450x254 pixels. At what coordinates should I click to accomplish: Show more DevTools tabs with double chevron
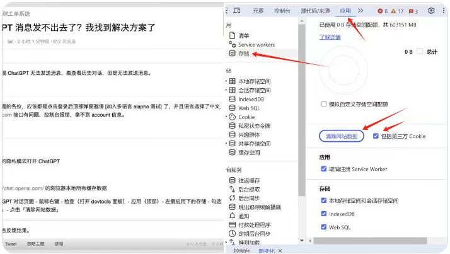pyautogui.click(x=361, y=11)
